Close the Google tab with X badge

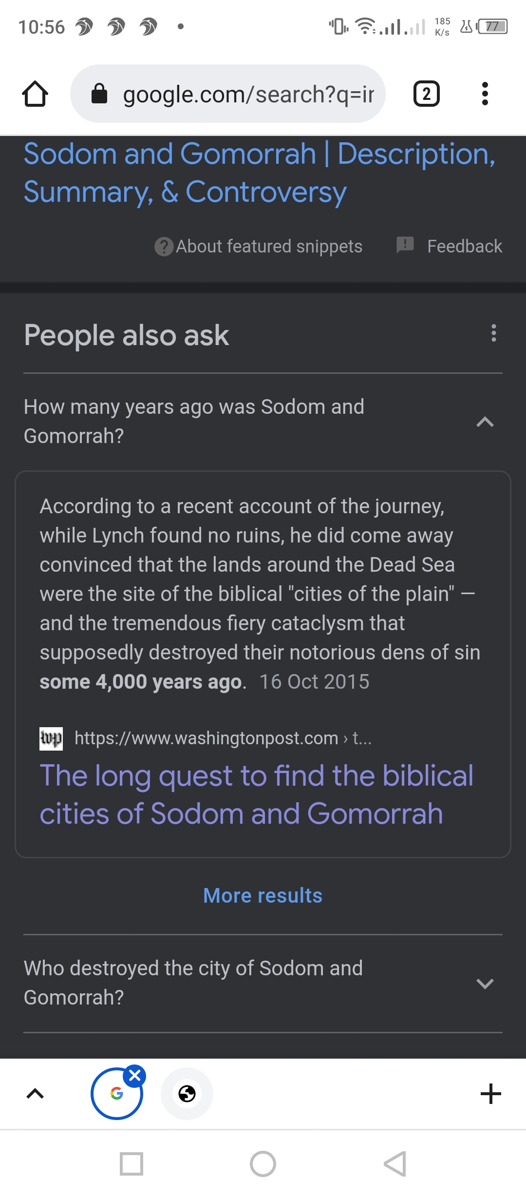[135, 1075]
